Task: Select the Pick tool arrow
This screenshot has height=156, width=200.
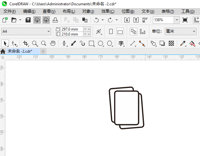Action: [5, 43]
